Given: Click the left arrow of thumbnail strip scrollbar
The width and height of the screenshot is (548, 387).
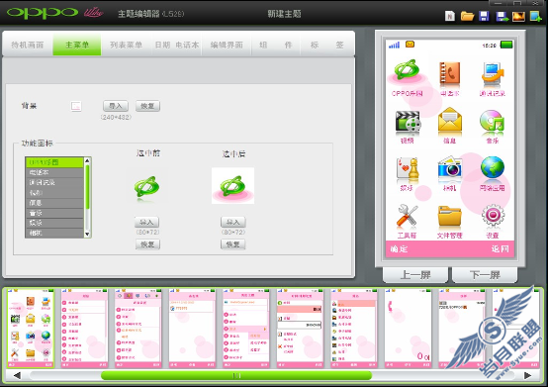Looking at the screenshot, I should (17, 375).
